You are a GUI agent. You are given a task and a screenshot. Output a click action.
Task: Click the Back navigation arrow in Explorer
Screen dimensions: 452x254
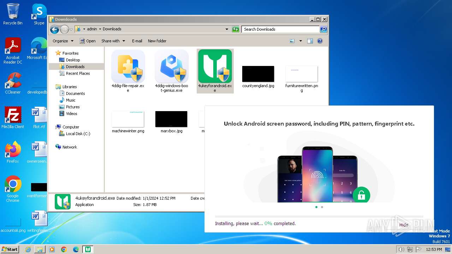[x=54, y=29]
